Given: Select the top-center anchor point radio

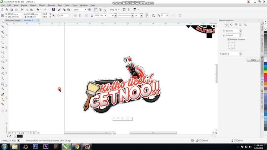Looking at the screenshot, I should [x=232, y=42].
